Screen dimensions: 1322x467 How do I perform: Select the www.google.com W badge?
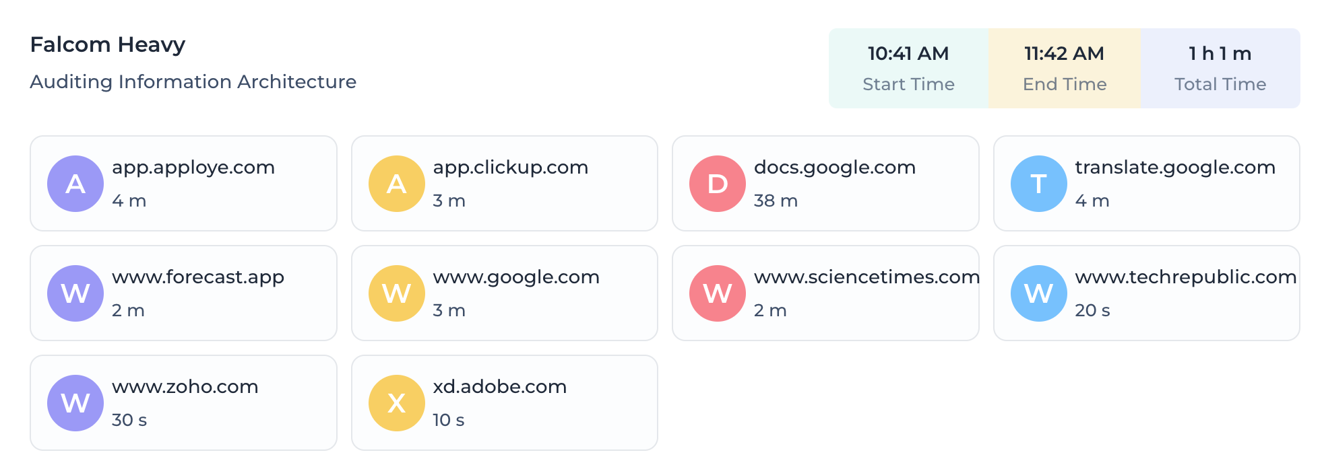click(x=396, y=293)
